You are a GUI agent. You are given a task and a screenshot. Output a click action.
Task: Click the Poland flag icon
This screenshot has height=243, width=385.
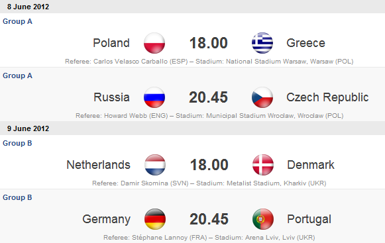(154, 43)
